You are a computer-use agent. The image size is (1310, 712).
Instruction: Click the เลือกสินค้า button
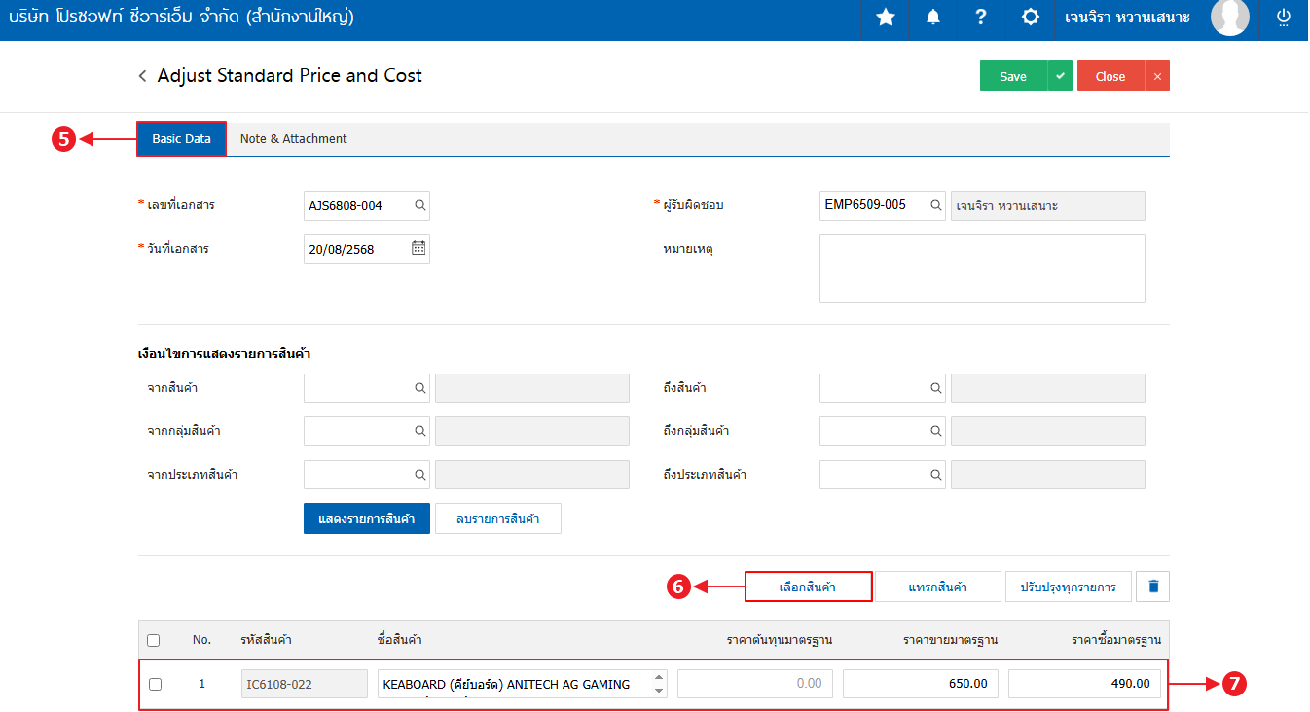808,587
